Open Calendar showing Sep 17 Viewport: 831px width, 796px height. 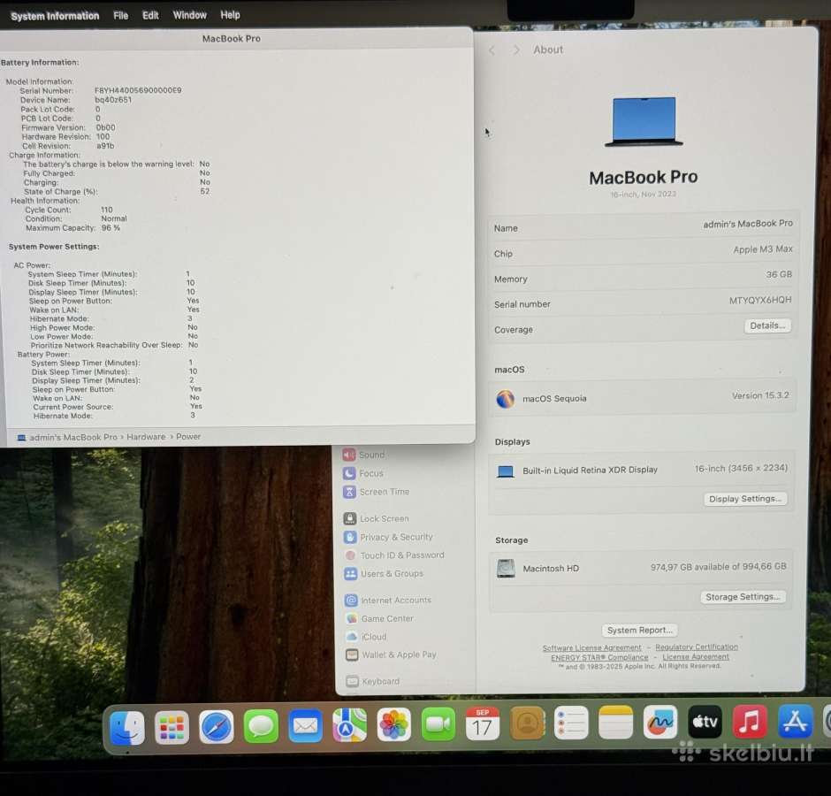coord(483,723)
